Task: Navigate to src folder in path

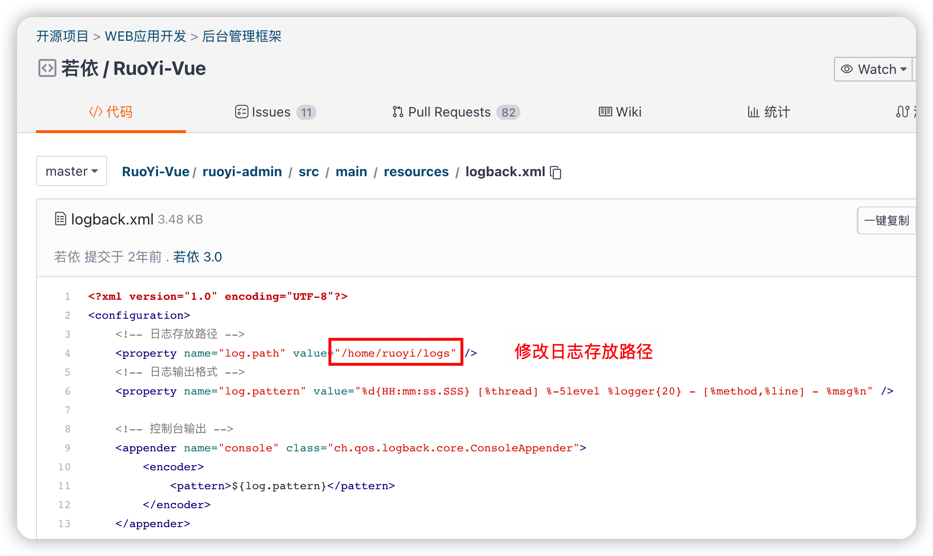Action: pos(309,171)
